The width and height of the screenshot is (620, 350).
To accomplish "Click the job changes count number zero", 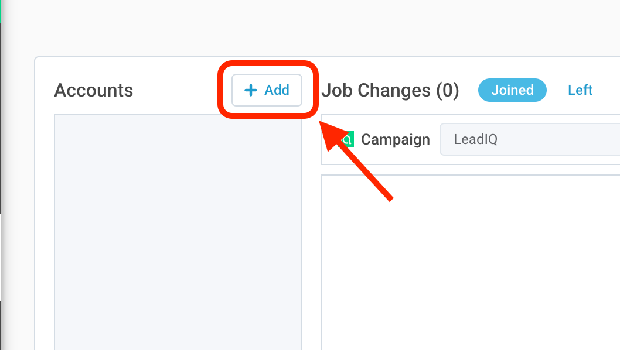I will [448, 91].
